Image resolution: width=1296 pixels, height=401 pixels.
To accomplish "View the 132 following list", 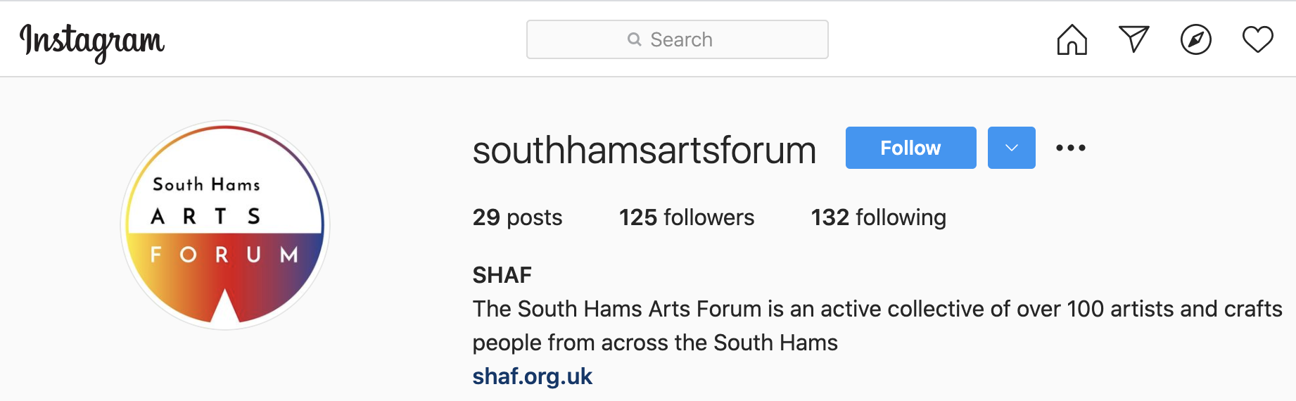I will click(878, 217).
